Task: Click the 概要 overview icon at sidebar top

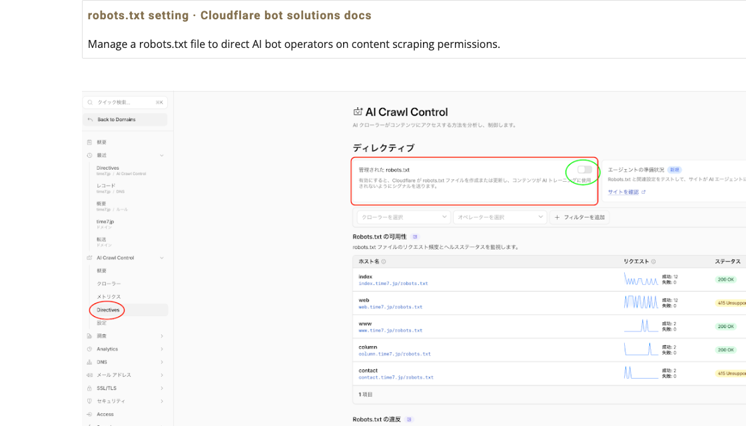Action: [89, 142]
